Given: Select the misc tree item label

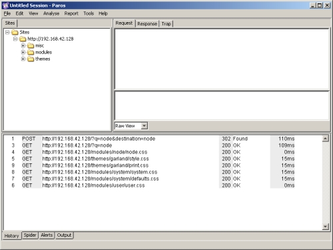Looking at the screenshot, I should [40, 46].
